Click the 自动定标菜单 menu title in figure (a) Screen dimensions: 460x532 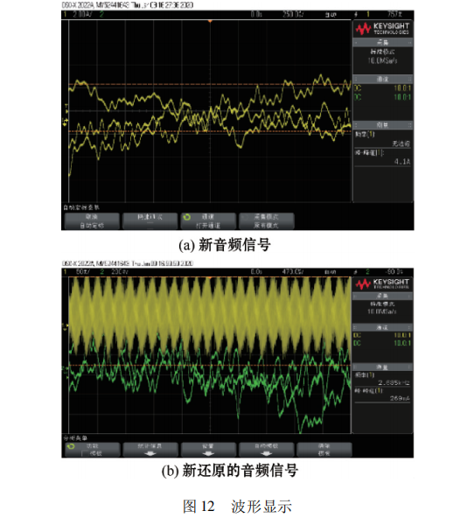click(81, 207)
